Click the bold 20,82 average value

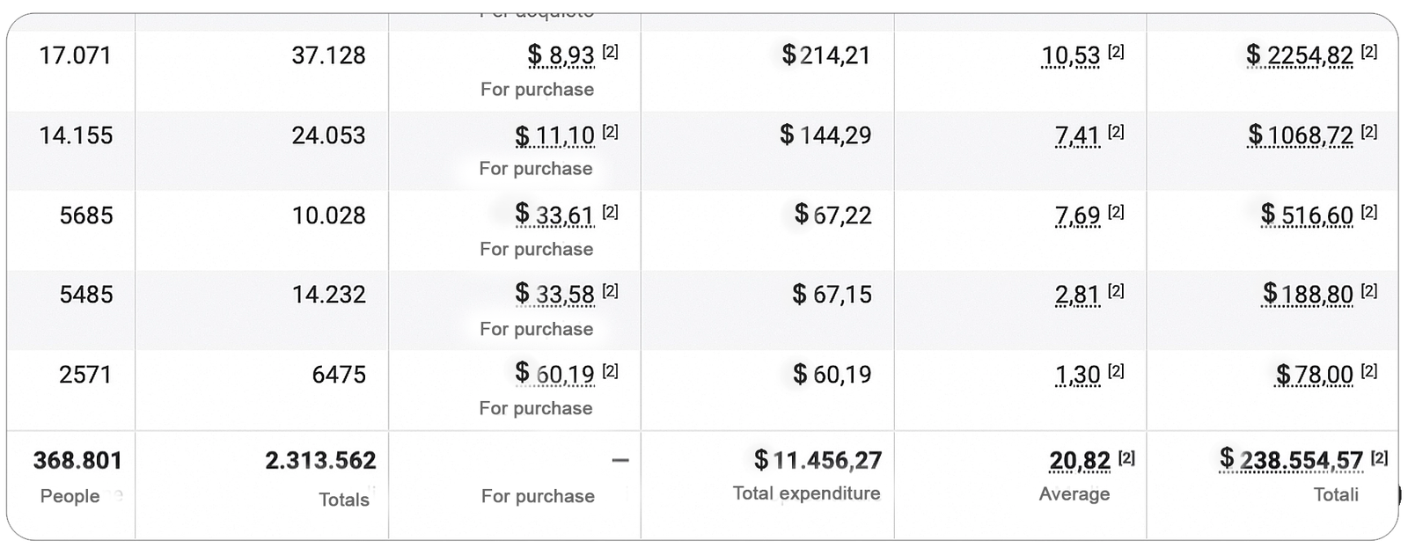[x=1079, y=461]
